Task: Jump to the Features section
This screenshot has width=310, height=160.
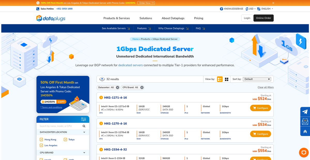Action: (x=144, y=28)
